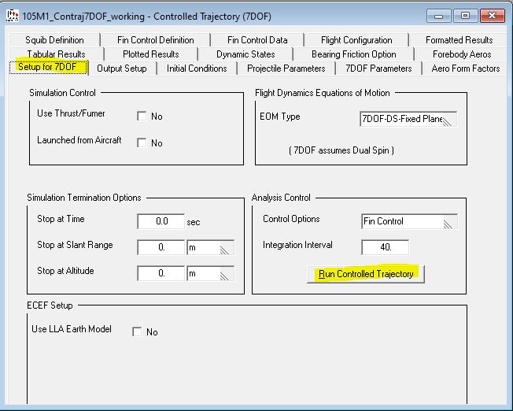Click the Stop at Time input field

point(161,221)
